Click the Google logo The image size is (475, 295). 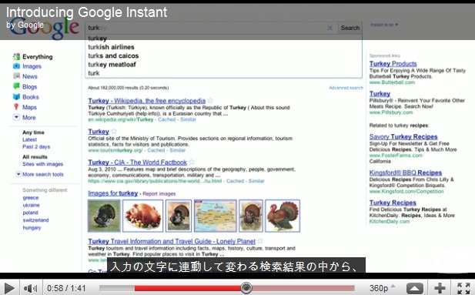45,28
